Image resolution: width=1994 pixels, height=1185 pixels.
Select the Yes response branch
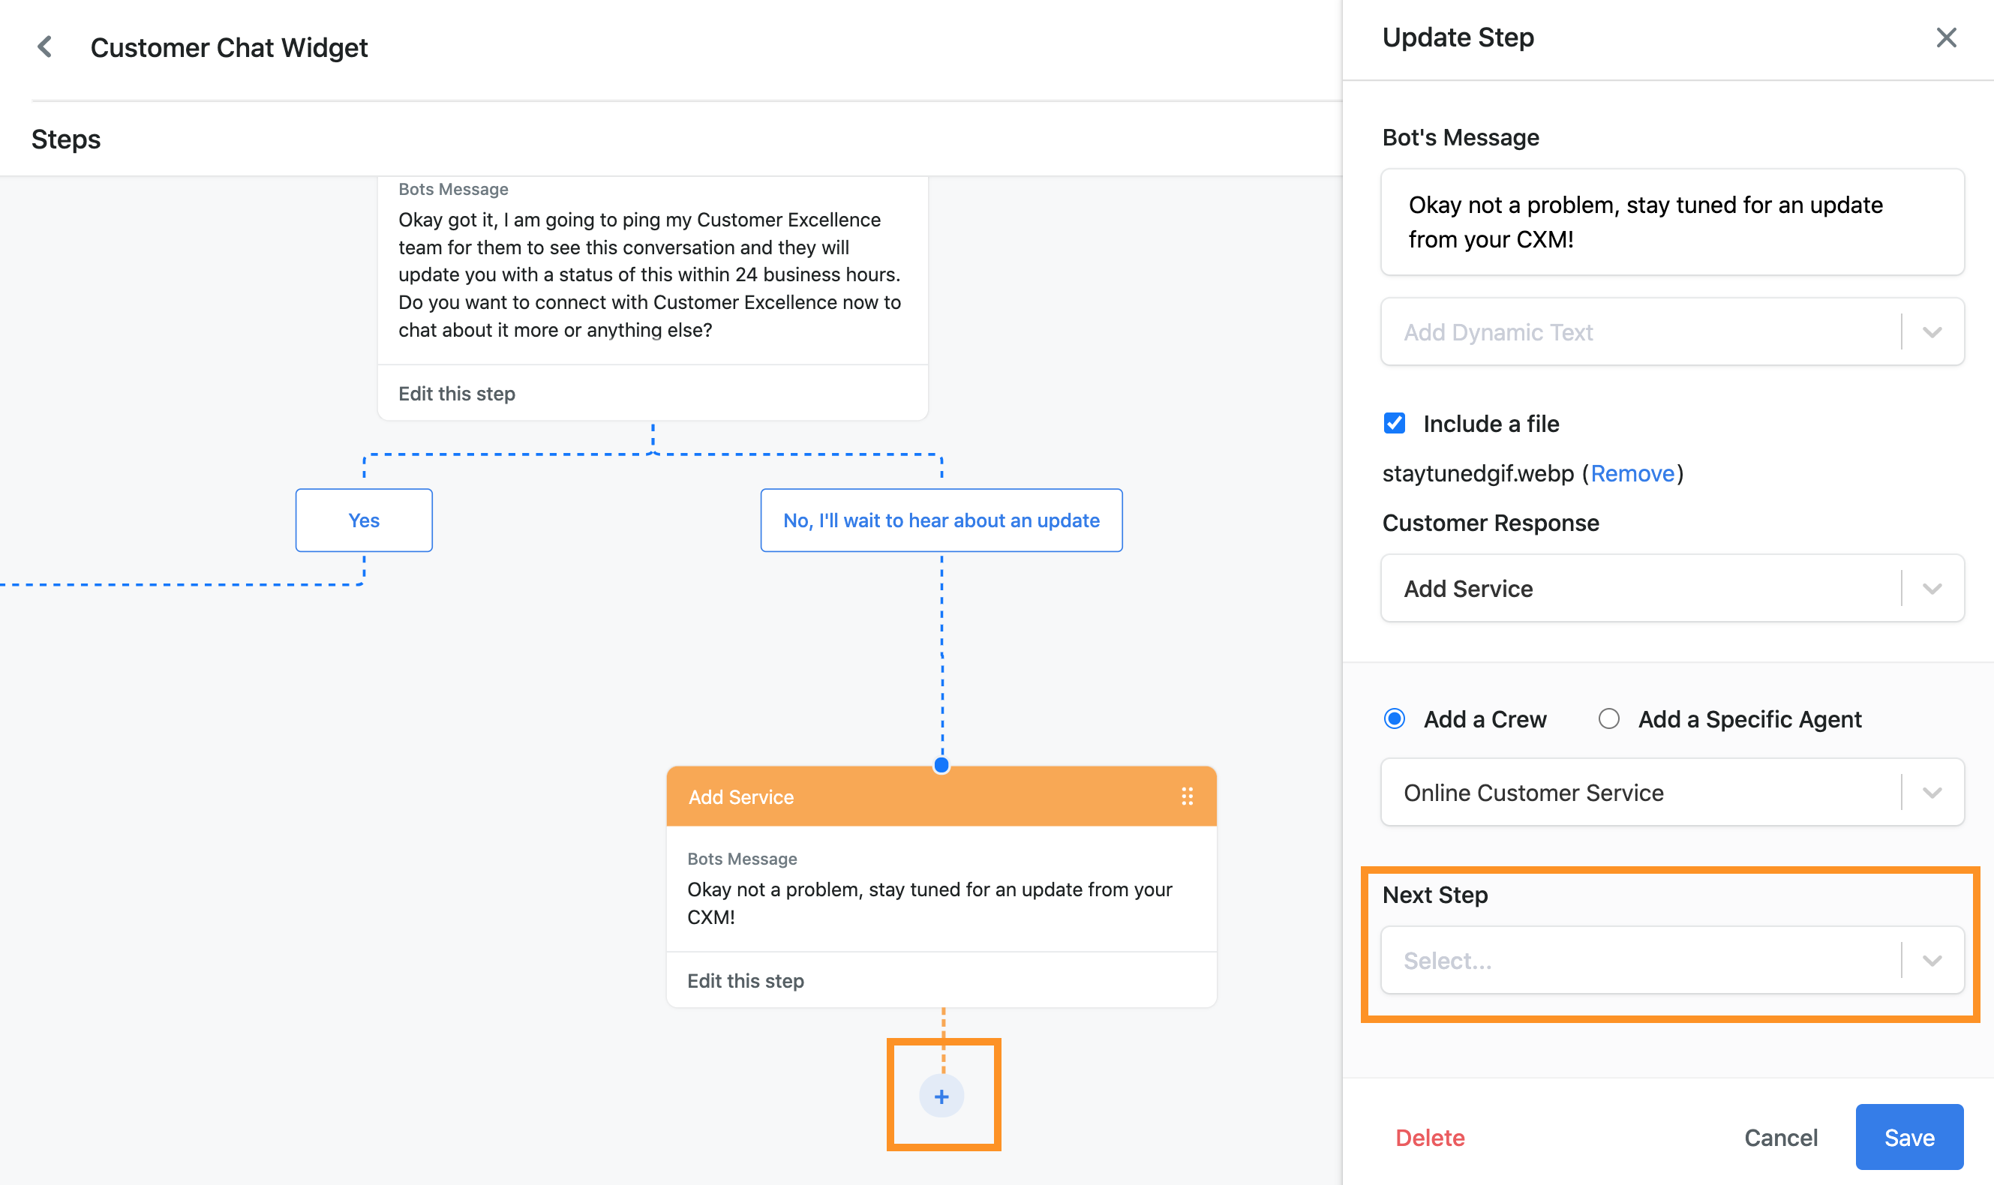364,520
